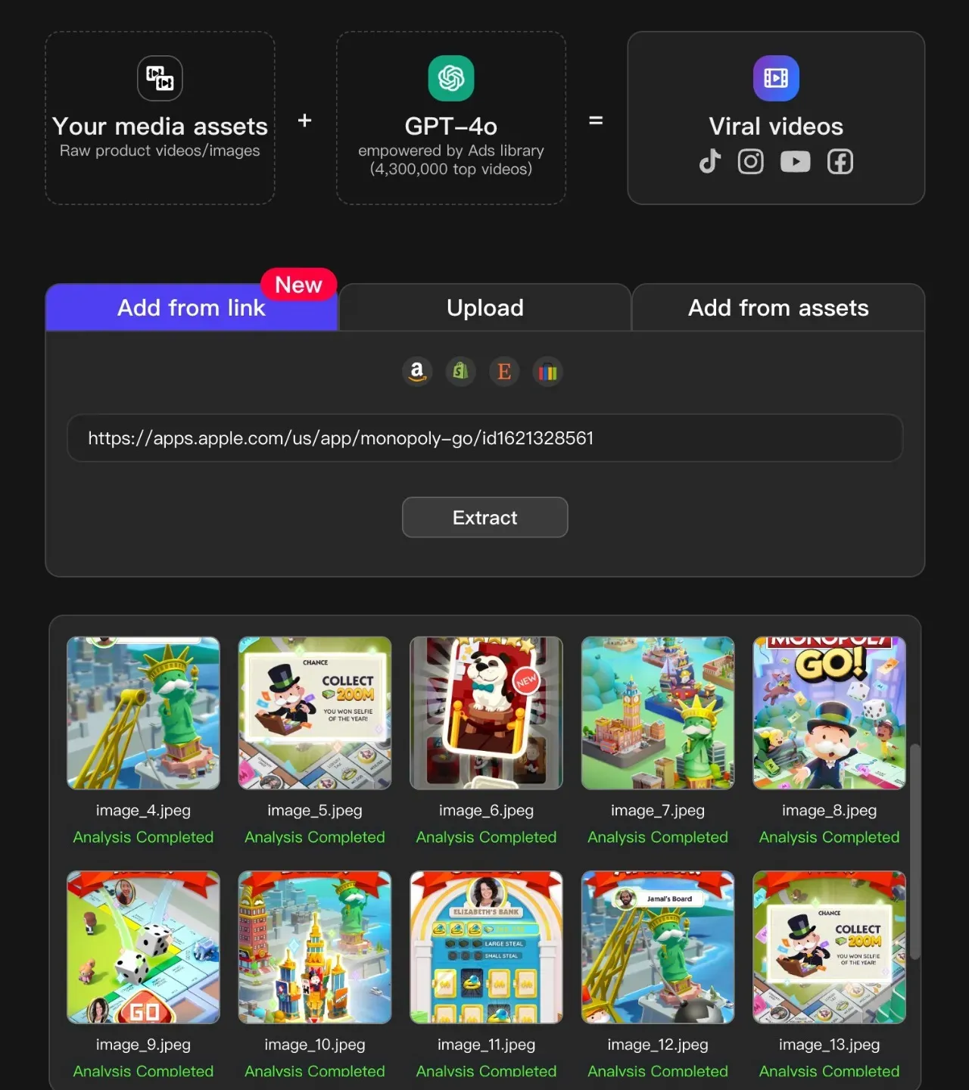Open the Instagram icon
This screenshot has width=969, height=1090.
click(x=751, y=161)
